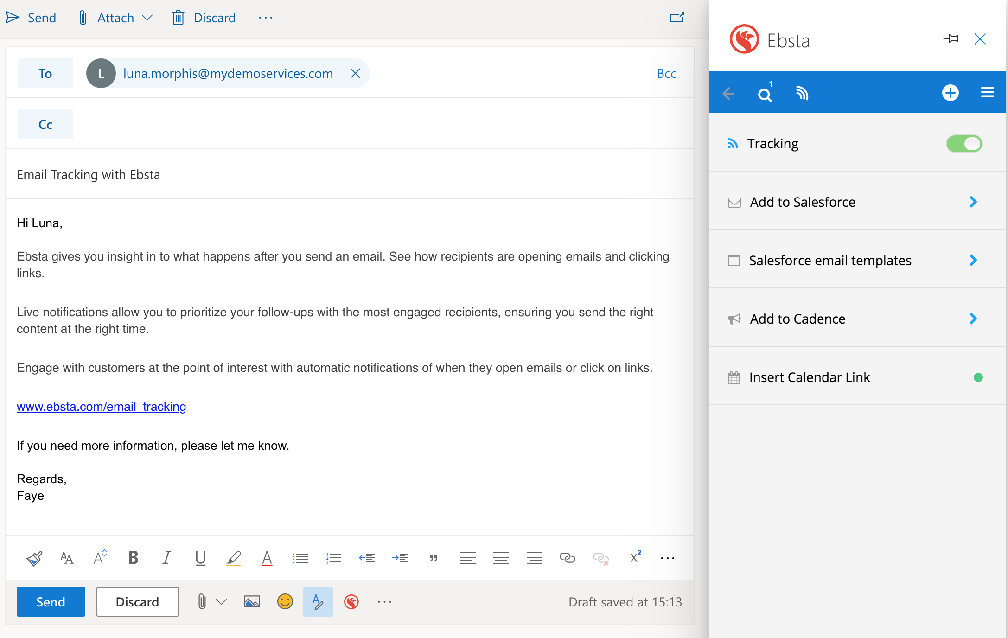Select Add to Cadence option
This screenshot has height=638, width=1008.
797,319
